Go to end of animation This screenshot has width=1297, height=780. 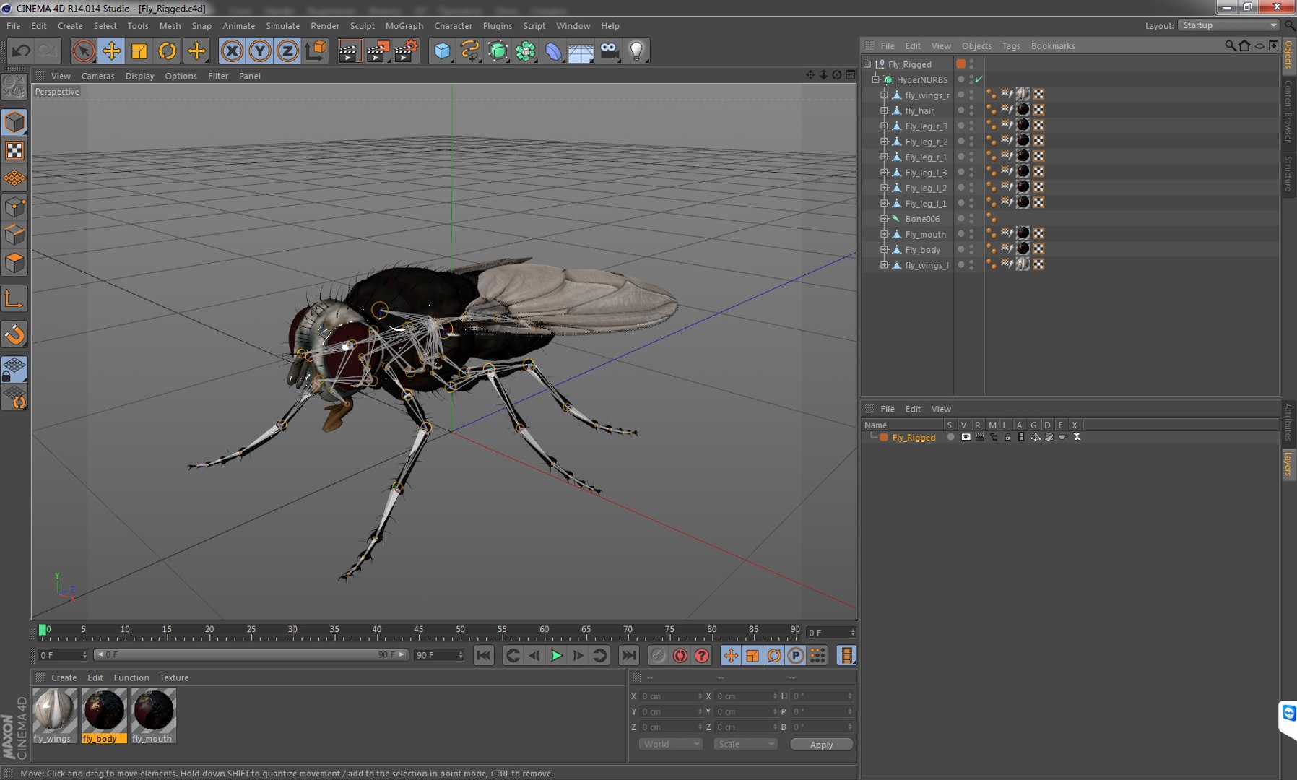[x=629, y=655]
